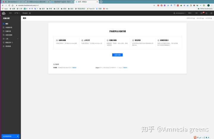Click the browser forward arrow
Image resolution: width=214 pixels, height=139 pixels.
[6, 5]
